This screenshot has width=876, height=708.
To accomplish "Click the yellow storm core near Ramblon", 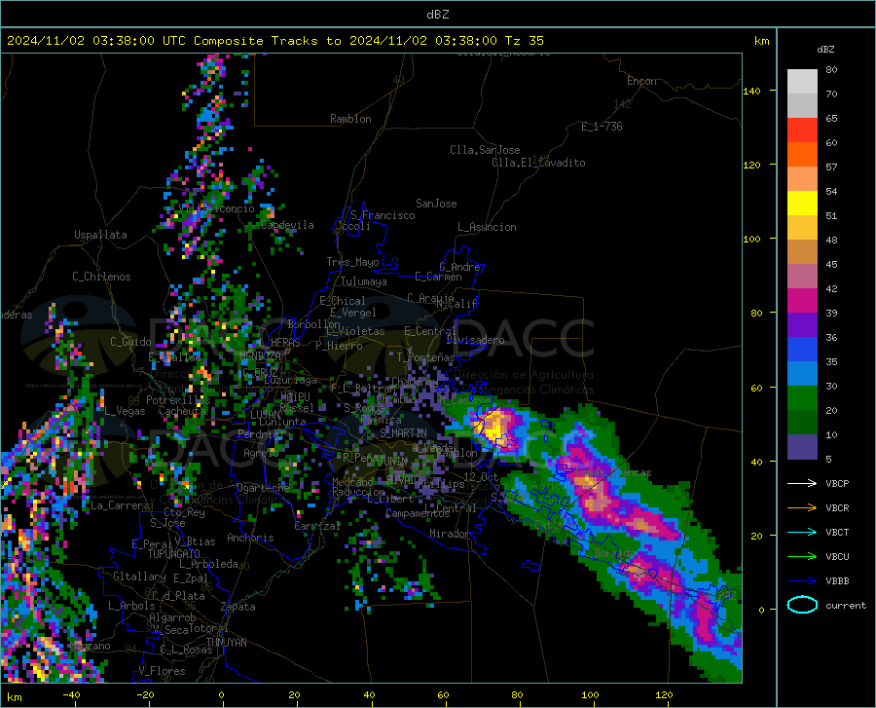I will (494, 429).
